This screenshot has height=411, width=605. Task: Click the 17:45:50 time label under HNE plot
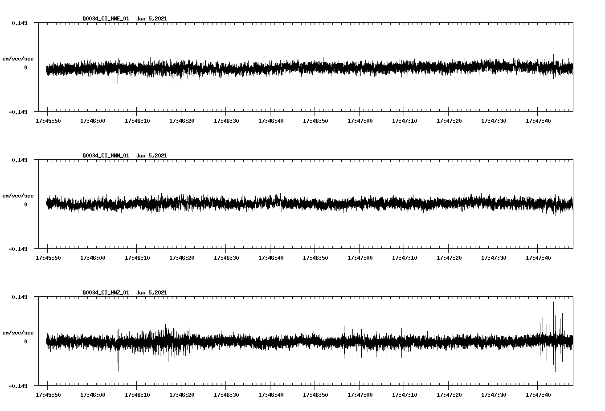48,121
